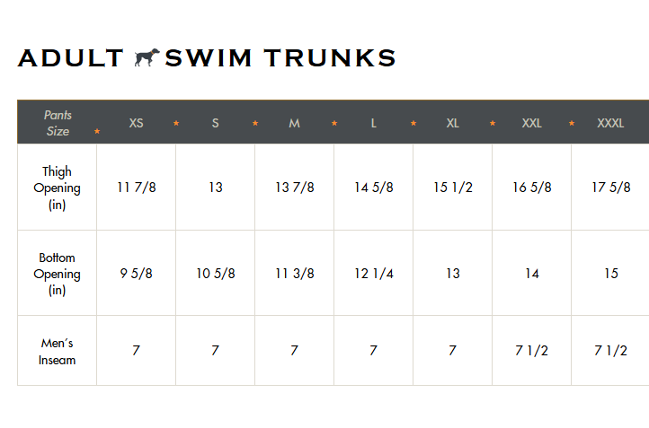Select the XS size column header

(x=136, y=123)
